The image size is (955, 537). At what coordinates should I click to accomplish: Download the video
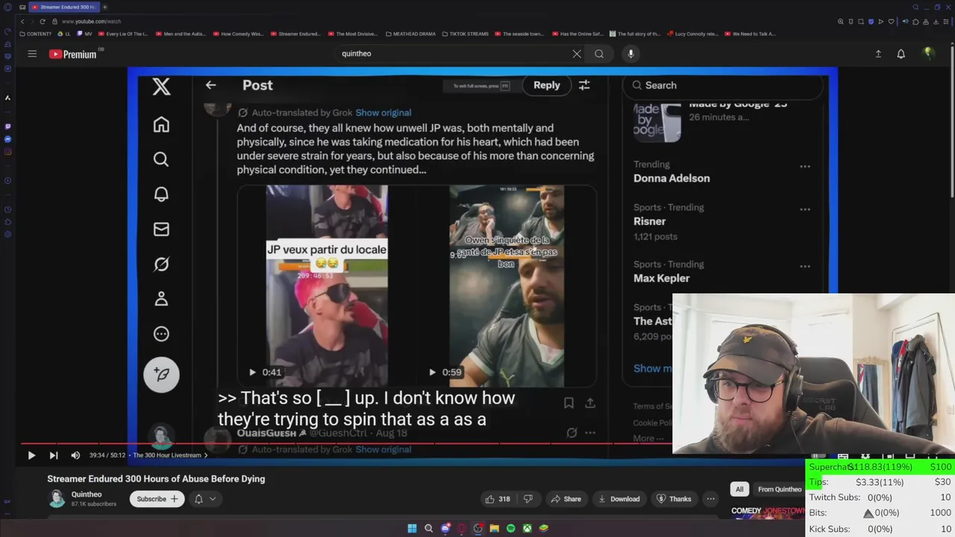click(619, 499)
